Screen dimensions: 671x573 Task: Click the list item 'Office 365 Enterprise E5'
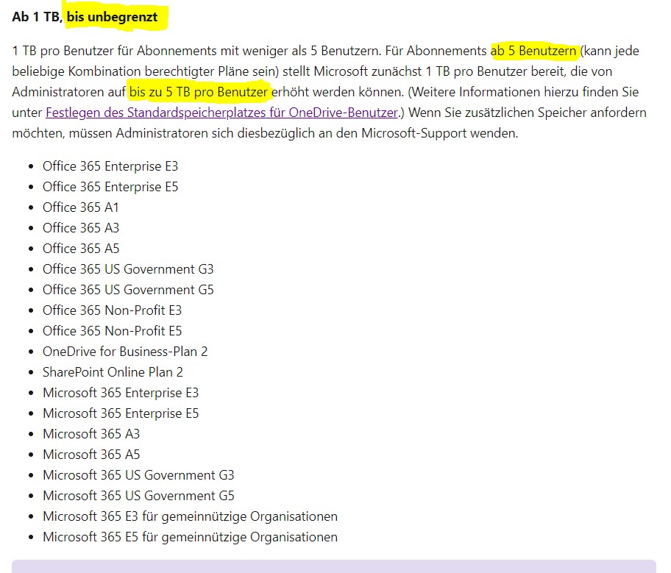[110, 187]
